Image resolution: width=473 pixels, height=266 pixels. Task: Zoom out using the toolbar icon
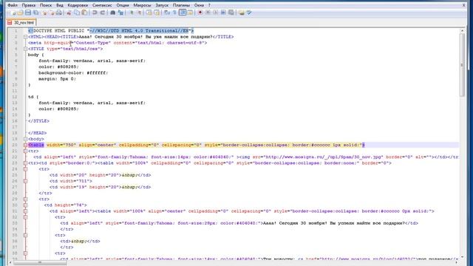(140, 13)
